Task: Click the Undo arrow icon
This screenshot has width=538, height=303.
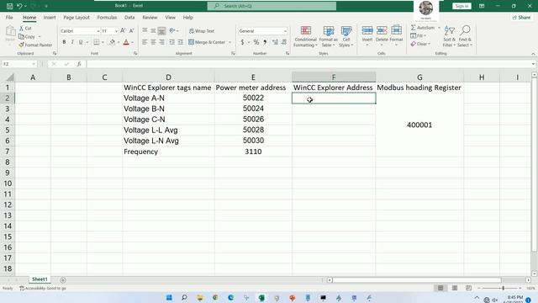Action: [x=19, y=6]
